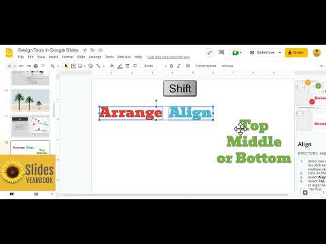Open the Help menu

coord(138,57)
